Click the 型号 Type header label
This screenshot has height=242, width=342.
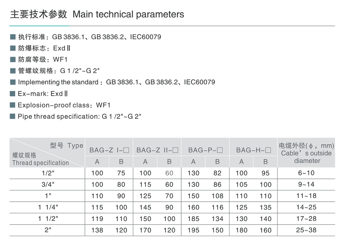click(x=66, y=146)
